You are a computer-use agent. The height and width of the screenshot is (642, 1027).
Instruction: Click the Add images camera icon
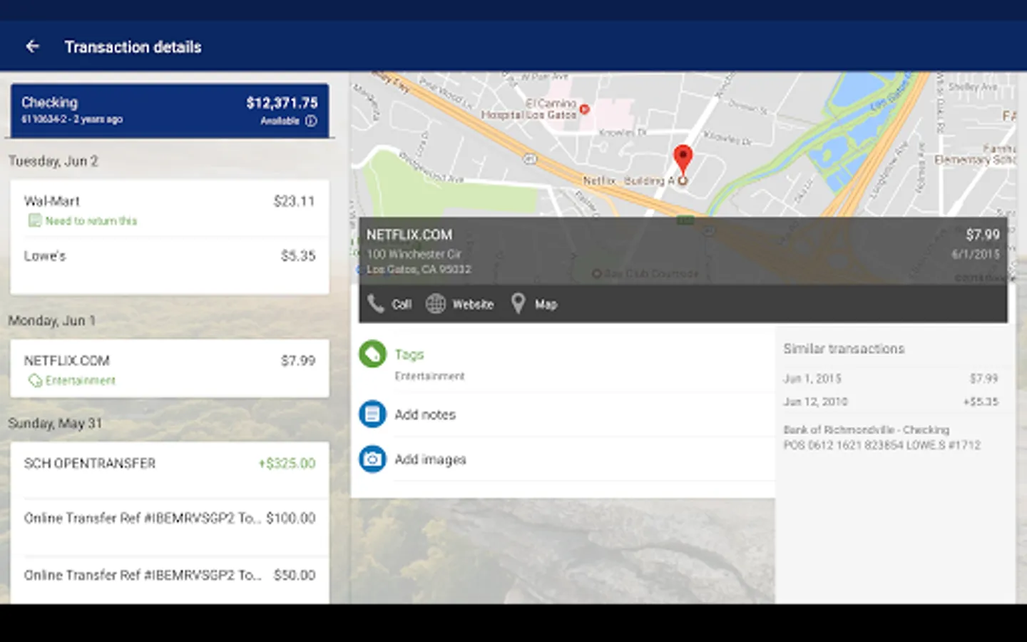tap(372, 459)
